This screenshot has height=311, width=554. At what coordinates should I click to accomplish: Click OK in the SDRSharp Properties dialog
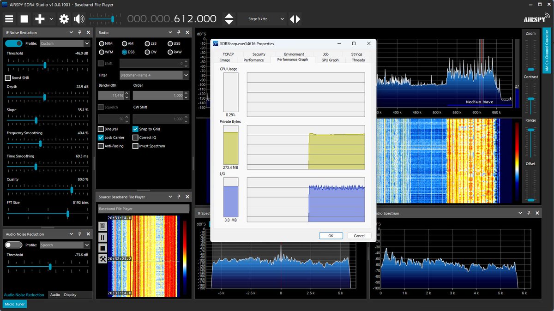coord(331,235)
